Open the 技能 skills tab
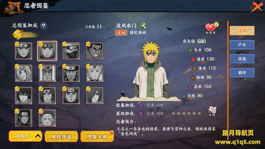Image resolution: width=265 pixels, height=149 pixels. (x=242, y=59)
